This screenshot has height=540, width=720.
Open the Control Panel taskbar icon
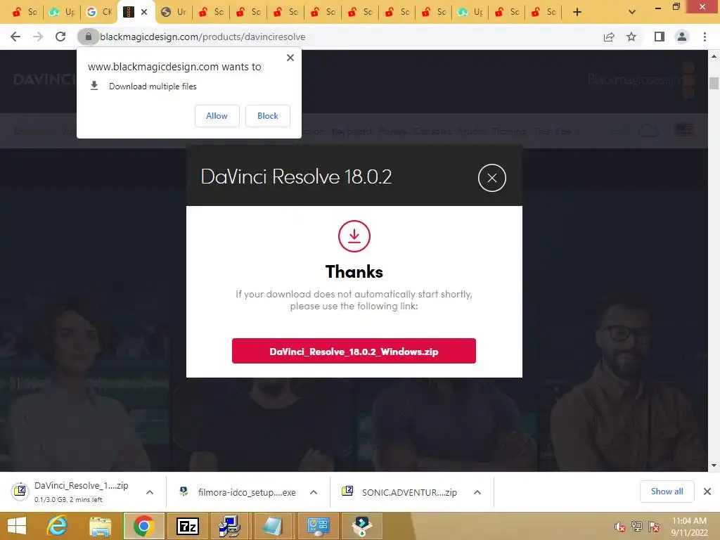pos(318,526)
